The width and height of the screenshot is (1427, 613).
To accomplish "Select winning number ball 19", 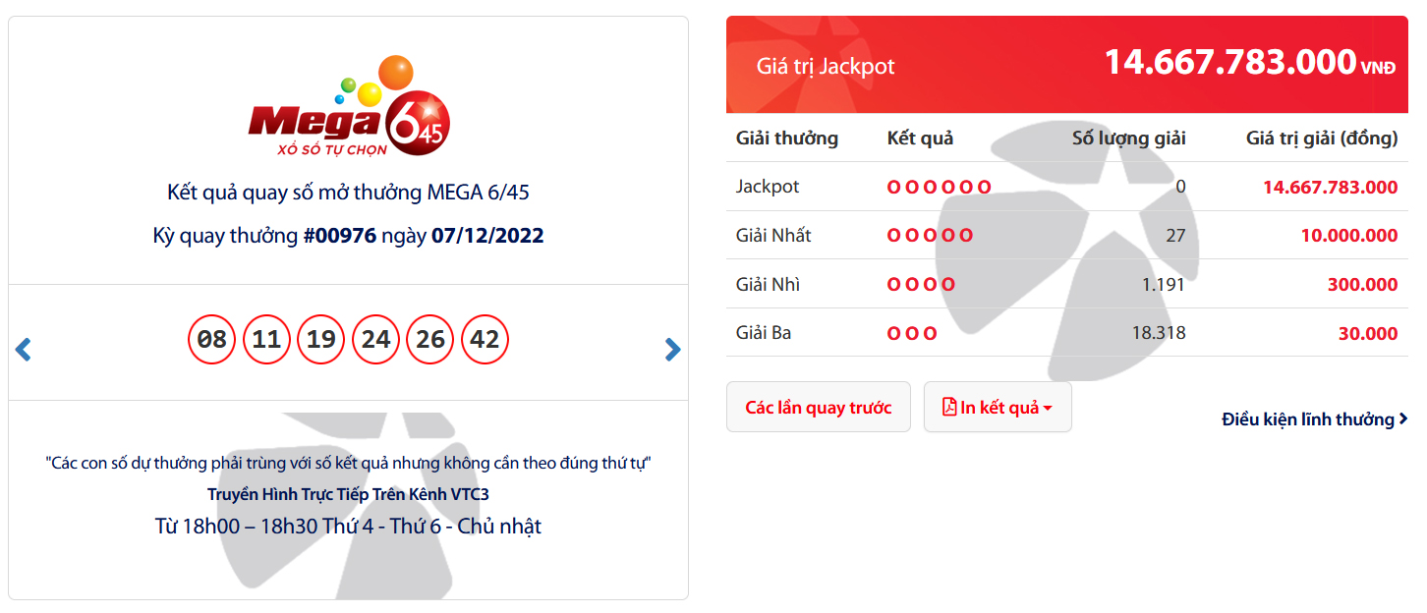I will coord(321,340).
